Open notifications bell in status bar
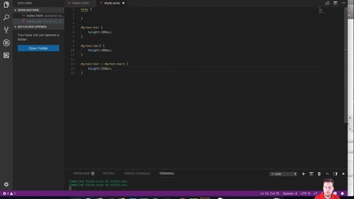 click(x=342, y=193)
